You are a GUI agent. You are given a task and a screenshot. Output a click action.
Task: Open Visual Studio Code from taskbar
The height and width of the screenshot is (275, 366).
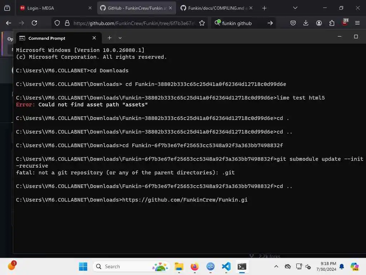(226, 266)
